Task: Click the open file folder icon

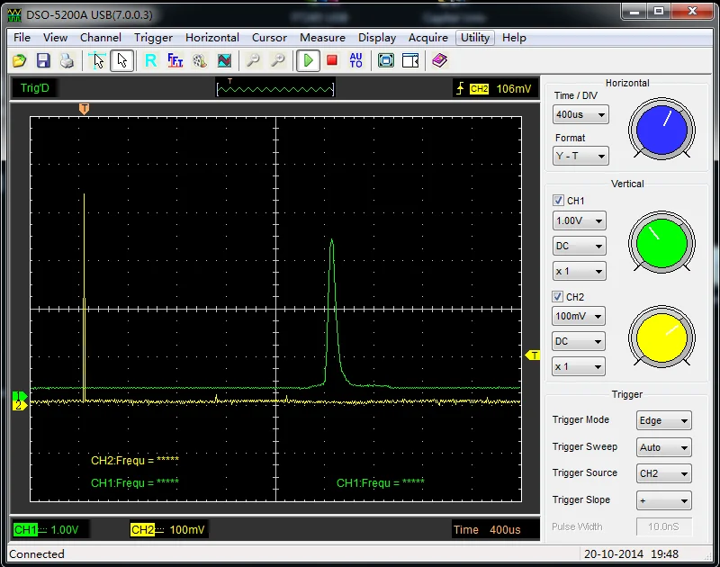Action: coord(20,60)
